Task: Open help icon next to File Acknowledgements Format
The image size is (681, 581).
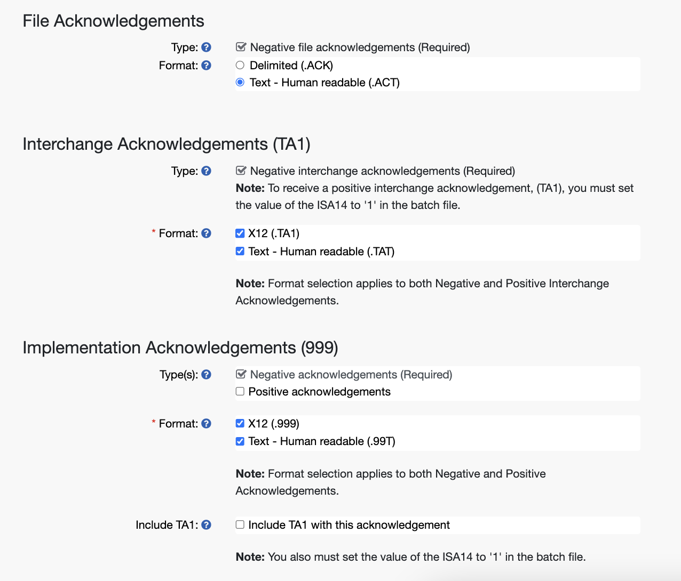Action: coord(207,66)
